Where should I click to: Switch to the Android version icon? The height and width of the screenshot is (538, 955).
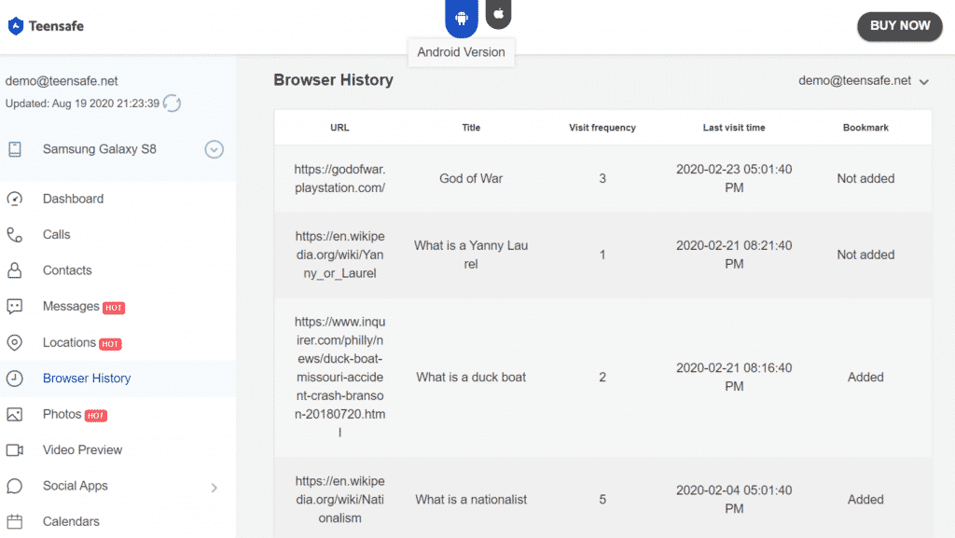click(x=461, y=17)
